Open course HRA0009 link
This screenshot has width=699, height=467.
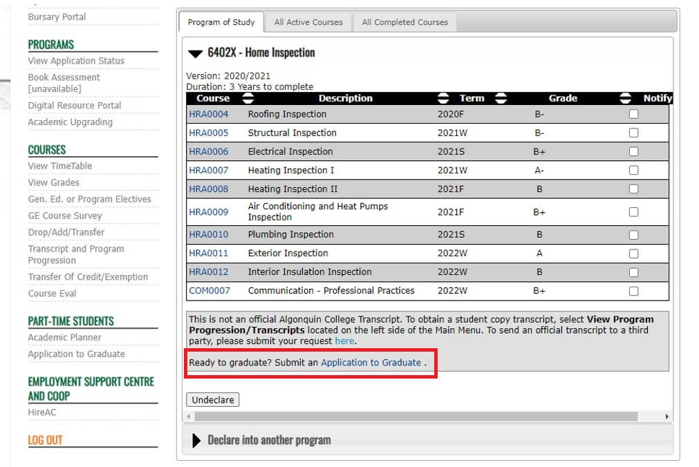pyautogui.click(x=208, y=212)
